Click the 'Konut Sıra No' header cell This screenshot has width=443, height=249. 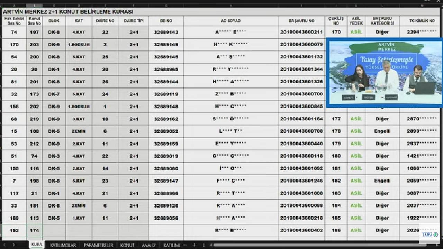[x=34, y=21]
